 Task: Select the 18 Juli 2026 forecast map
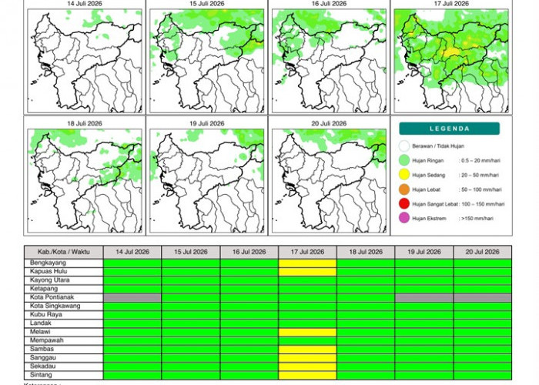pyautogui.click(x=85, y=181)
